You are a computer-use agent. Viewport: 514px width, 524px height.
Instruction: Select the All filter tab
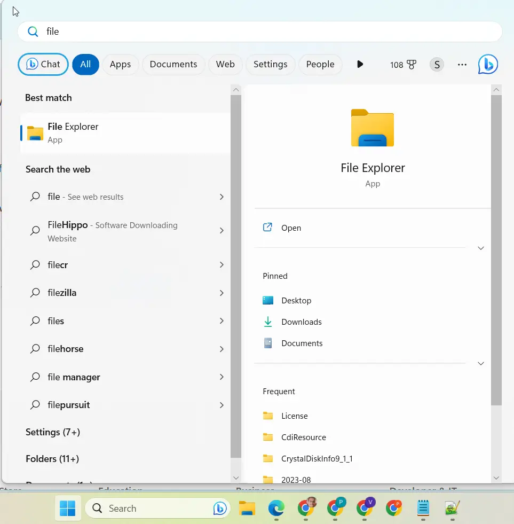point(85,64)
